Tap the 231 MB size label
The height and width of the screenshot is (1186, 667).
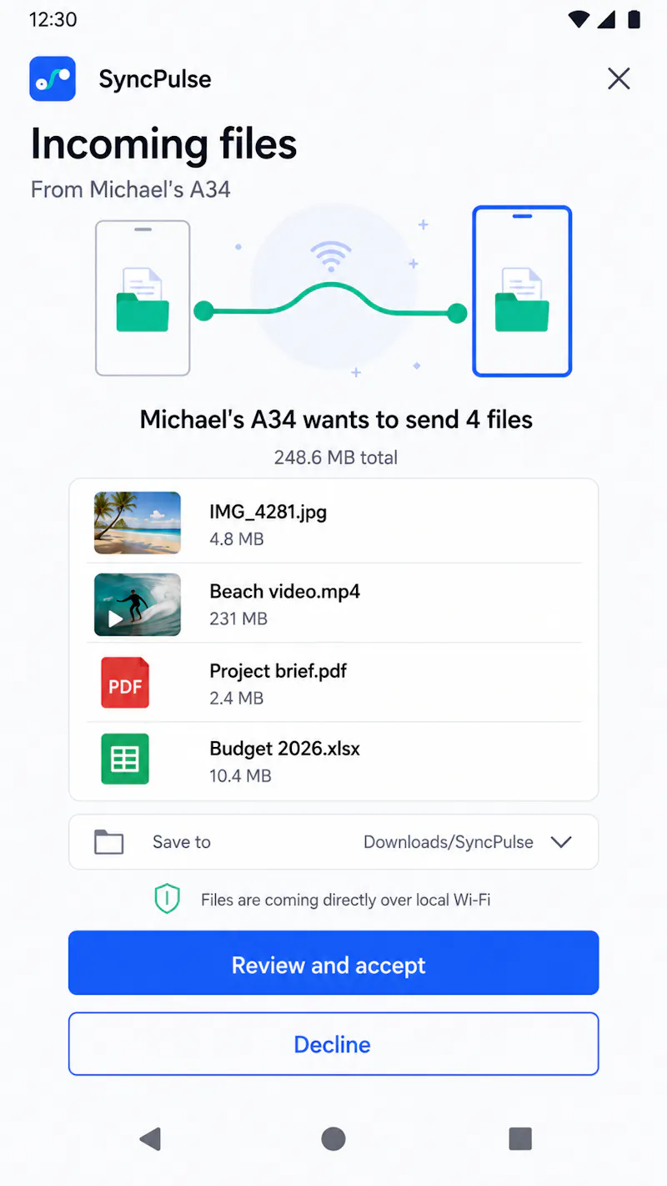click(238, 619)
